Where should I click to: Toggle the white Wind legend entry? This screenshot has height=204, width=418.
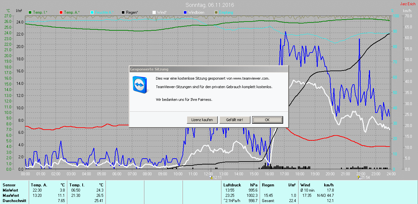coord(154,12)
